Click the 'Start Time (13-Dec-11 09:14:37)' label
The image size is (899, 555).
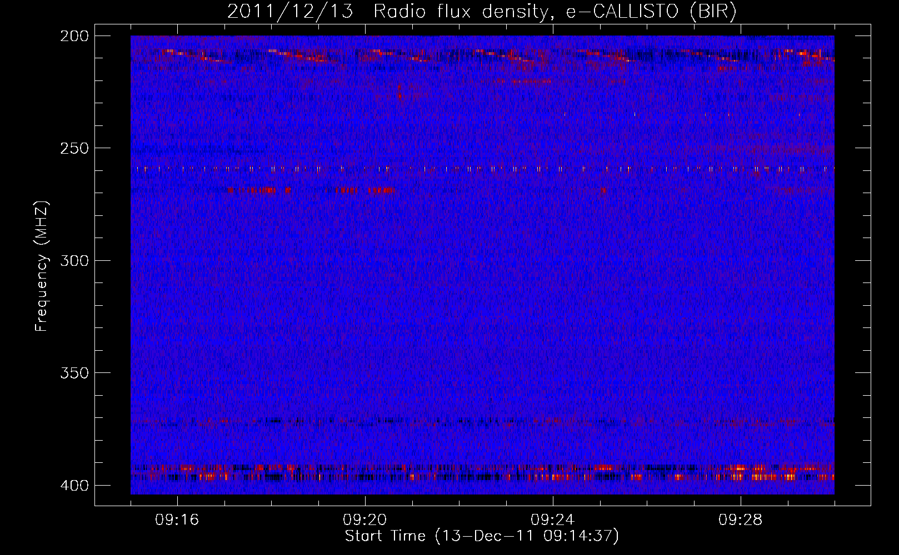(x=482, y=536)
